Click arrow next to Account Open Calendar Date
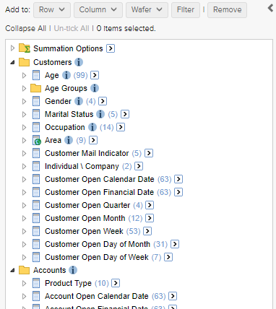Screen dimensions: 276x309 click(x=173, y=296)
